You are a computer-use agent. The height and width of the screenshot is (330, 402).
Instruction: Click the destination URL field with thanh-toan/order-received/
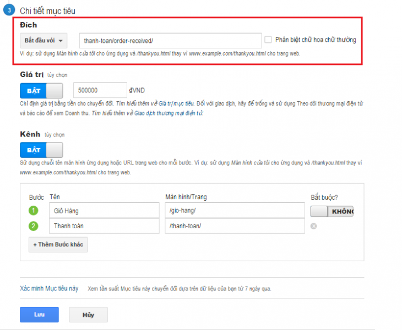coord(170,41)
